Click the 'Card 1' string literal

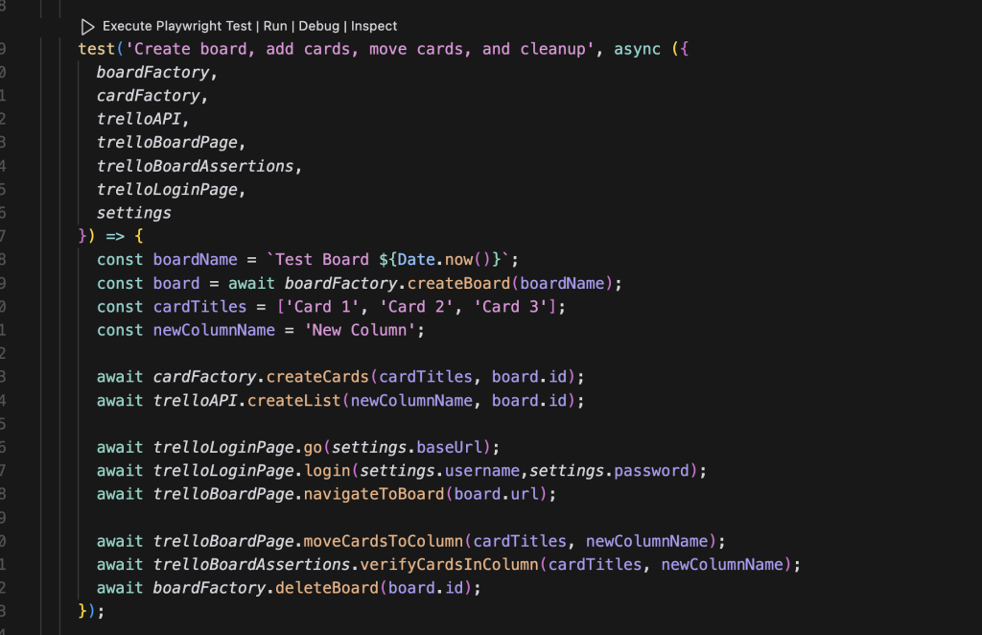click(x=322, y=307)
